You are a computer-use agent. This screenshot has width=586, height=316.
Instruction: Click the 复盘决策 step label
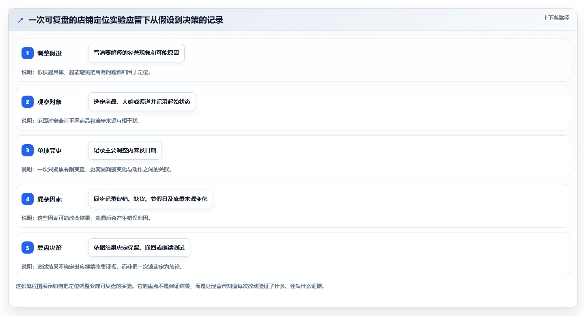(50, 248)
